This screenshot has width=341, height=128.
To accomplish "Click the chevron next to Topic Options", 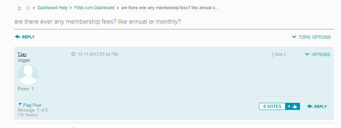I will pos(294,37).
